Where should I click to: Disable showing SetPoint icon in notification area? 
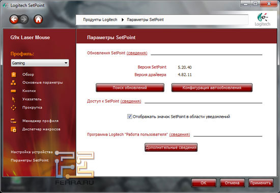[129, 117]
